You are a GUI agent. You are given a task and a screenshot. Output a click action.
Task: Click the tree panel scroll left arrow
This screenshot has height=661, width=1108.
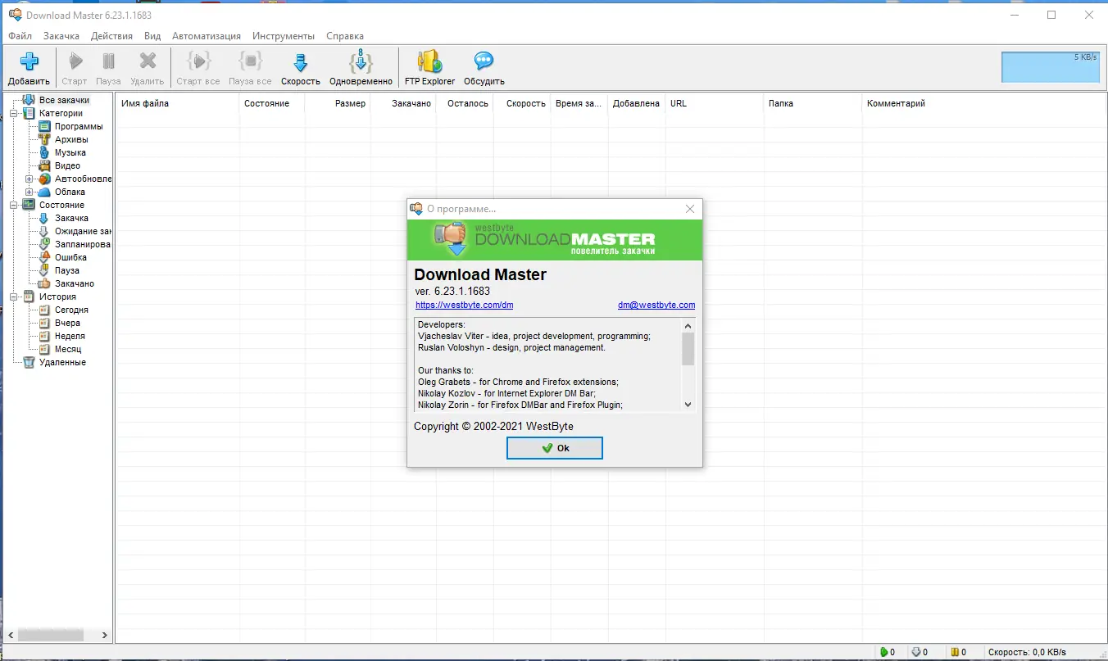click(x=11, y=635)
